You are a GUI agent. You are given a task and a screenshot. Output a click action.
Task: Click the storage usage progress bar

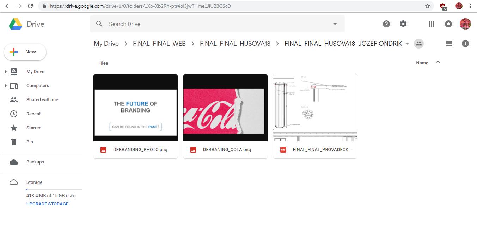54,189
